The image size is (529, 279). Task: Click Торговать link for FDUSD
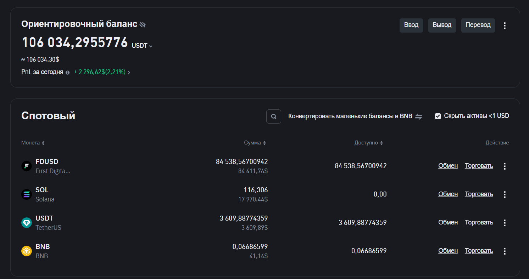tap(479, 166)
